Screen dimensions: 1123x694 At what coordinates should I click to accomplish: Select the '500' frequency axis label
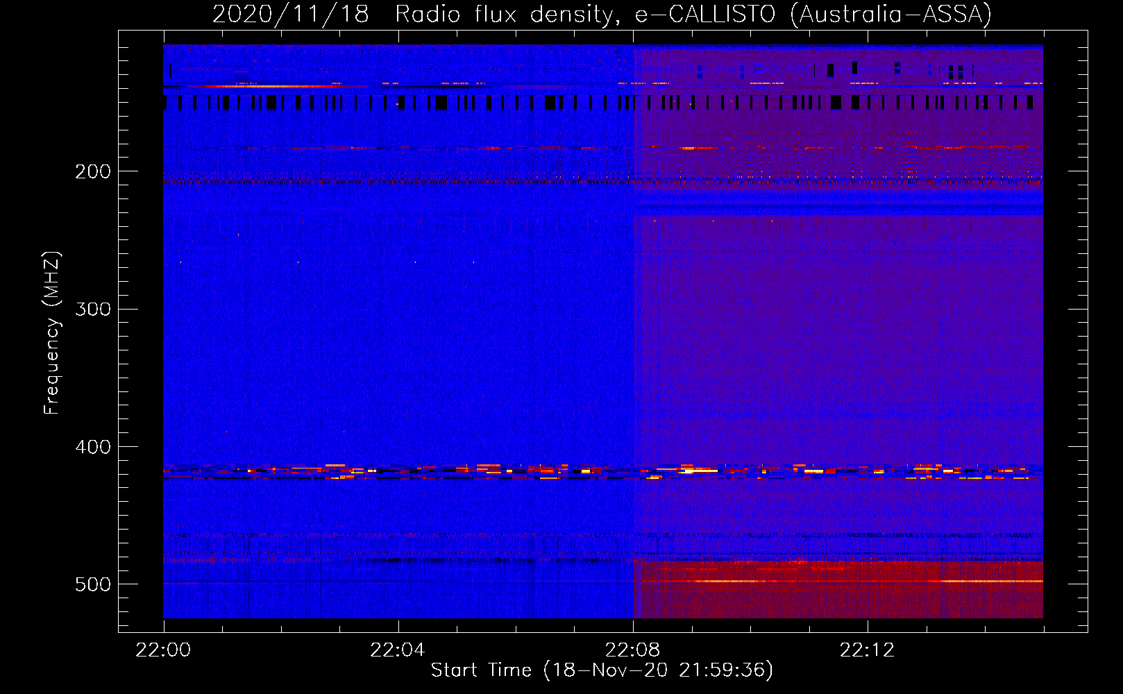93,584
